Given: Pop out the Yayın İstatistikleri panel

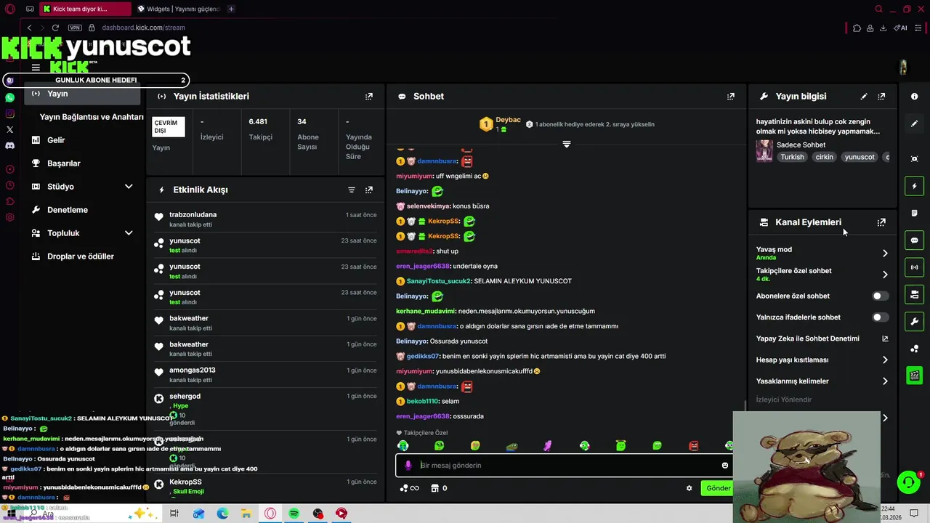Looking at the screenshot, I should click(369, 96).
